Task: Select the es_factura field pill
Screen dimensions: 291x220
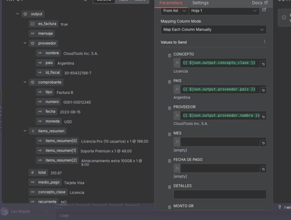Action: [43, 24]
